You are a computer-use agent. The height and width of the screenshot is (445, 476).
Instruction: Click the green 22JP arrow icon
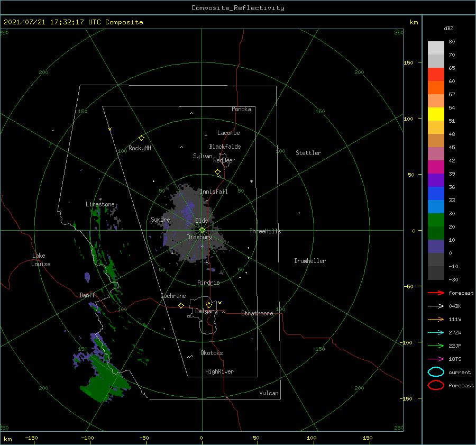436,346
